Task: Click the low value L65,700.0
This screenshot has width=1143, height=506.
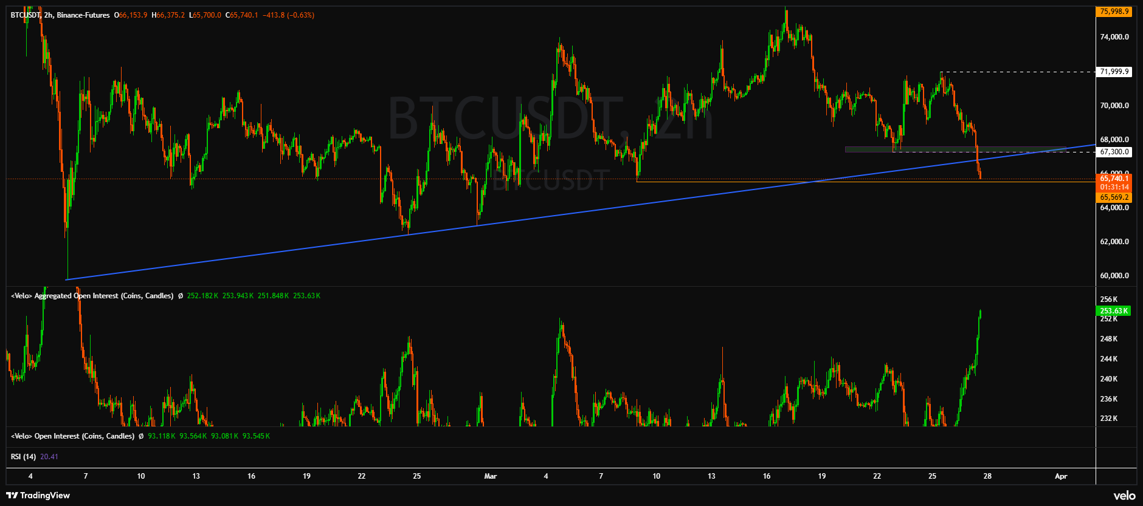Action: (x=205, y=15)
